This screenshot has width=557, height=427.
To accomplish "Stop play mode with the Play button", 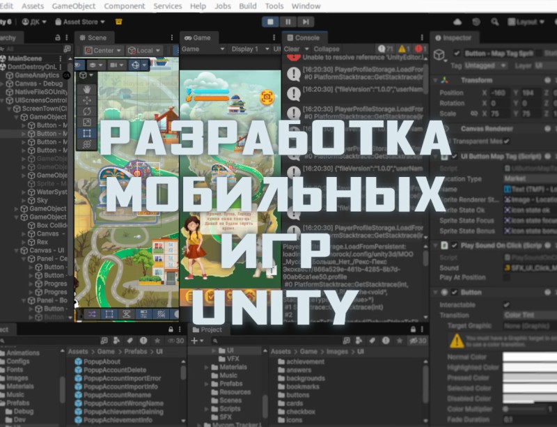I will [270, 22].
